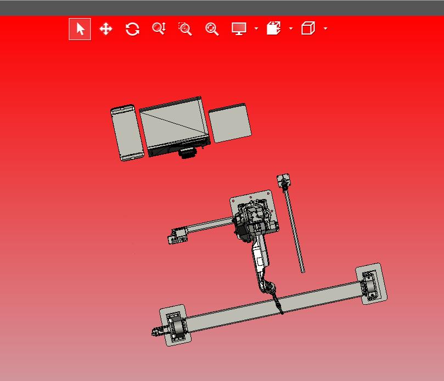Select the square panel beside the monitor
Viewport: 444px width, 381px height.
click(230, 123)
